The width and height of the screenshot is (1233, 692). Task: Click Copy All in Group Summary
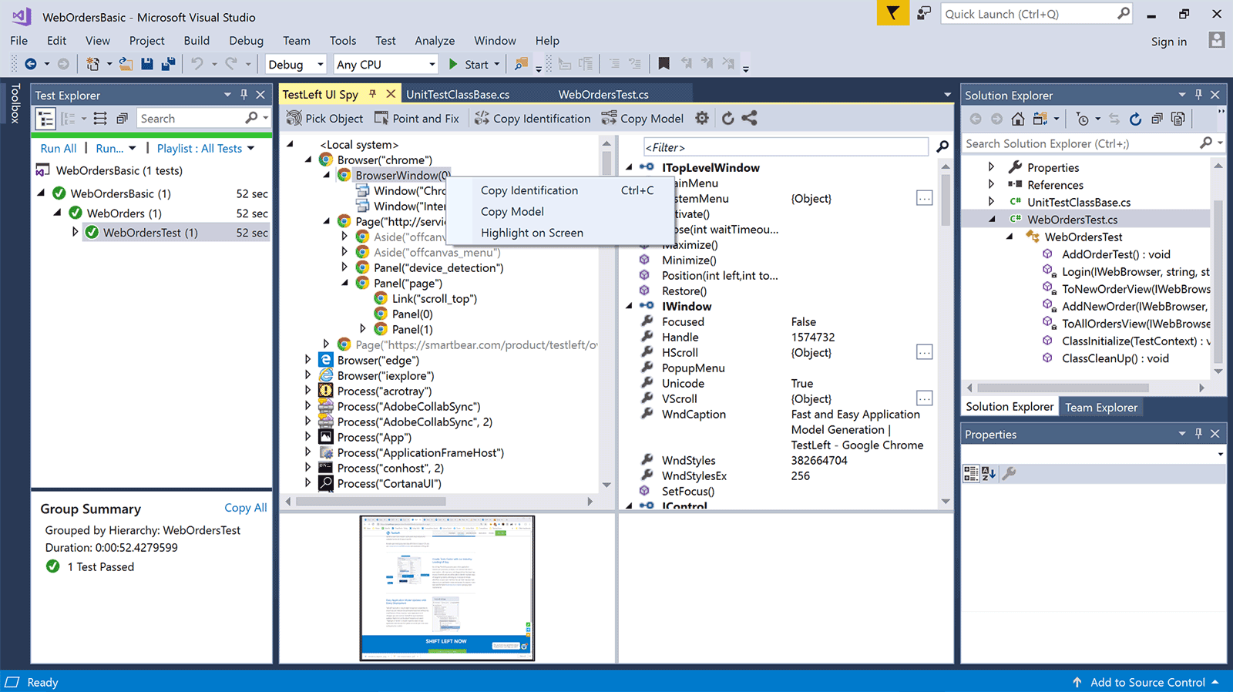coord(245,507)
